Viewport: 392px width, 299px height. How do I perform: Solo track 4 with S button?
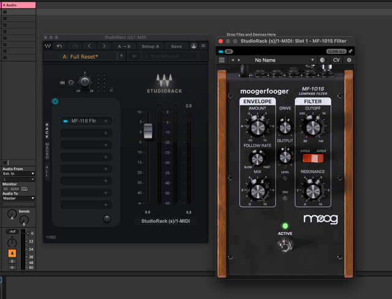pyautogui.click(x=12, y=261)
